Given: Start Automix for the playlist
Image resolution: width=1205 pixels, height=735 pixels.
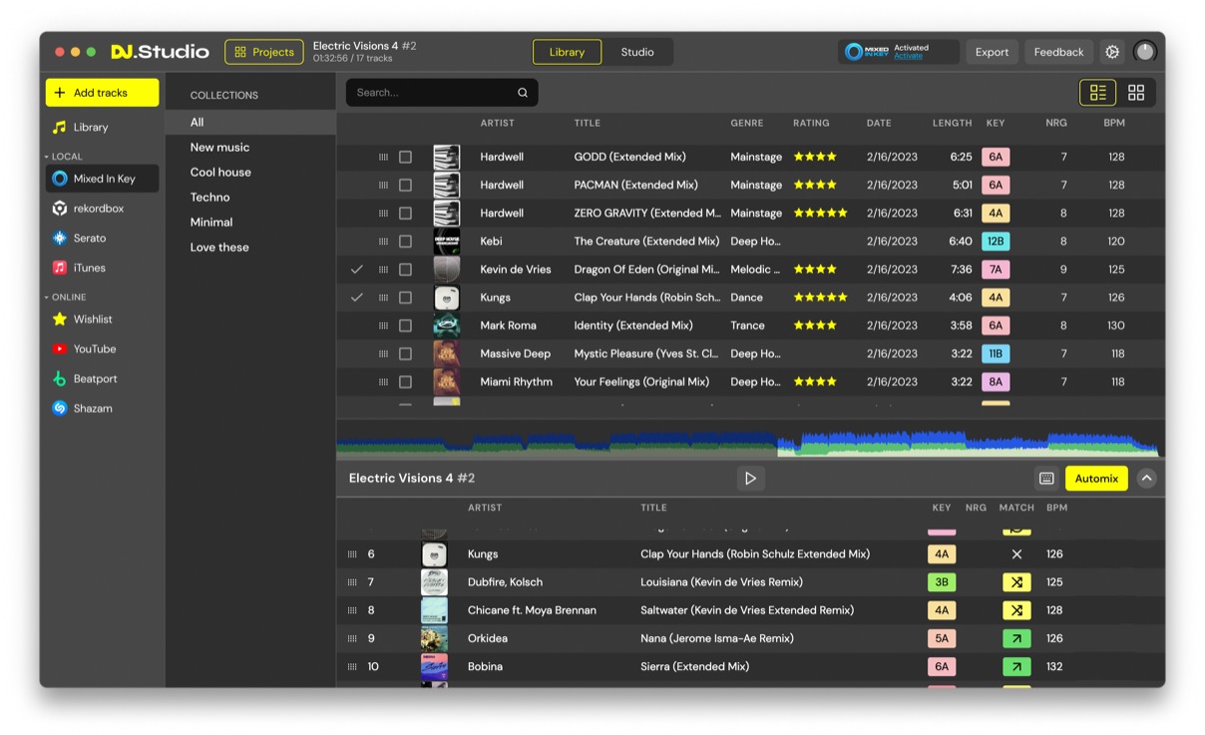Looking at the screenshot, I should (1095, 478).
